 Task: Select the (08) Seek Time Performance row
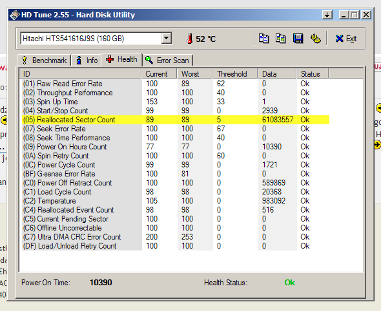(x=176, y=138)
